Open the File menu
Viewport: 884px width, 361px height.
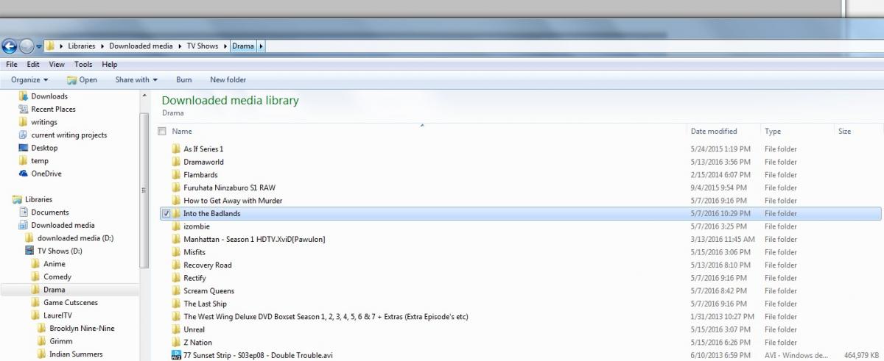[11, 65]
